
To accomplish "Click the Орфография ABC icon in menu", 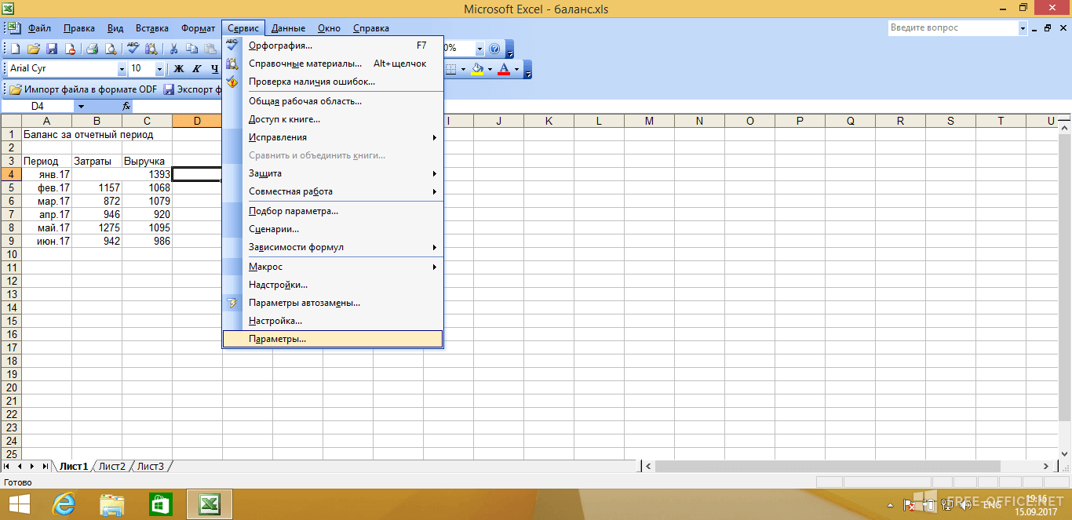I will point(232,45).
